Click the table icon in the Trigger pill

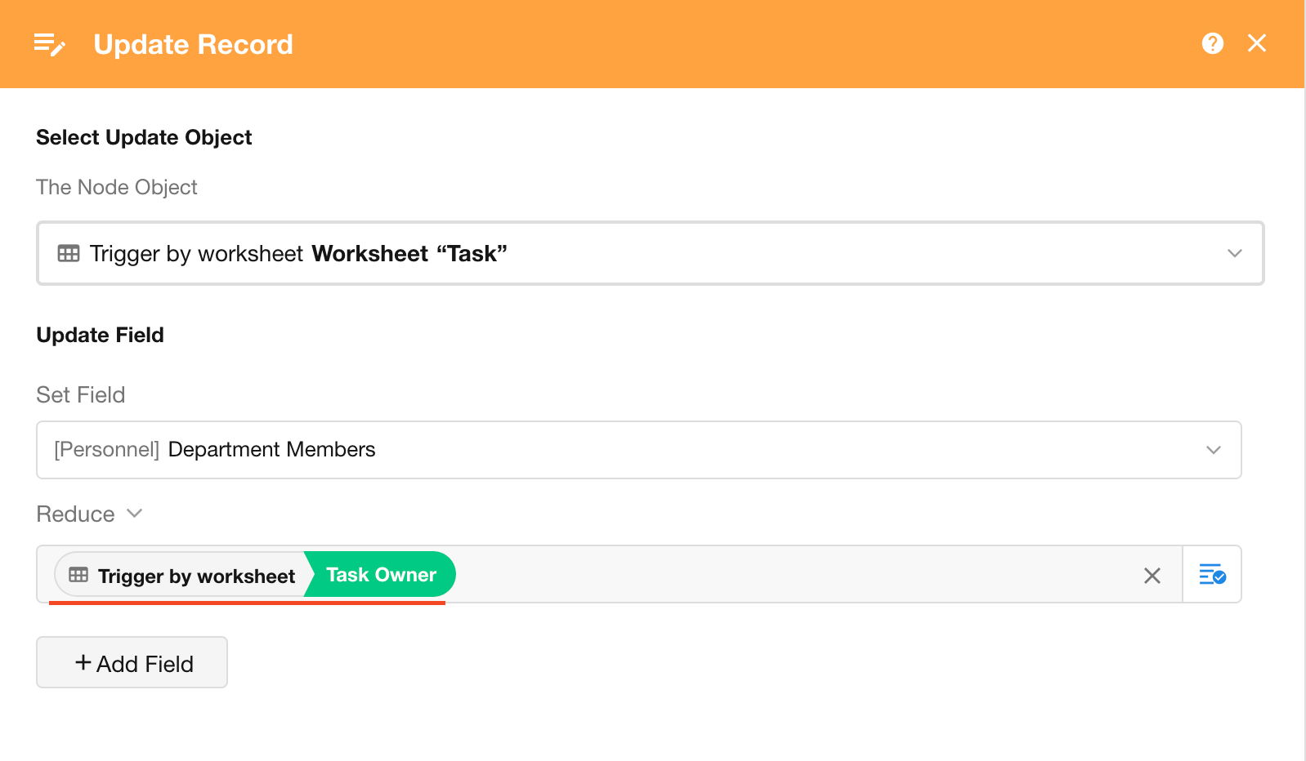[x=78, y=575]
